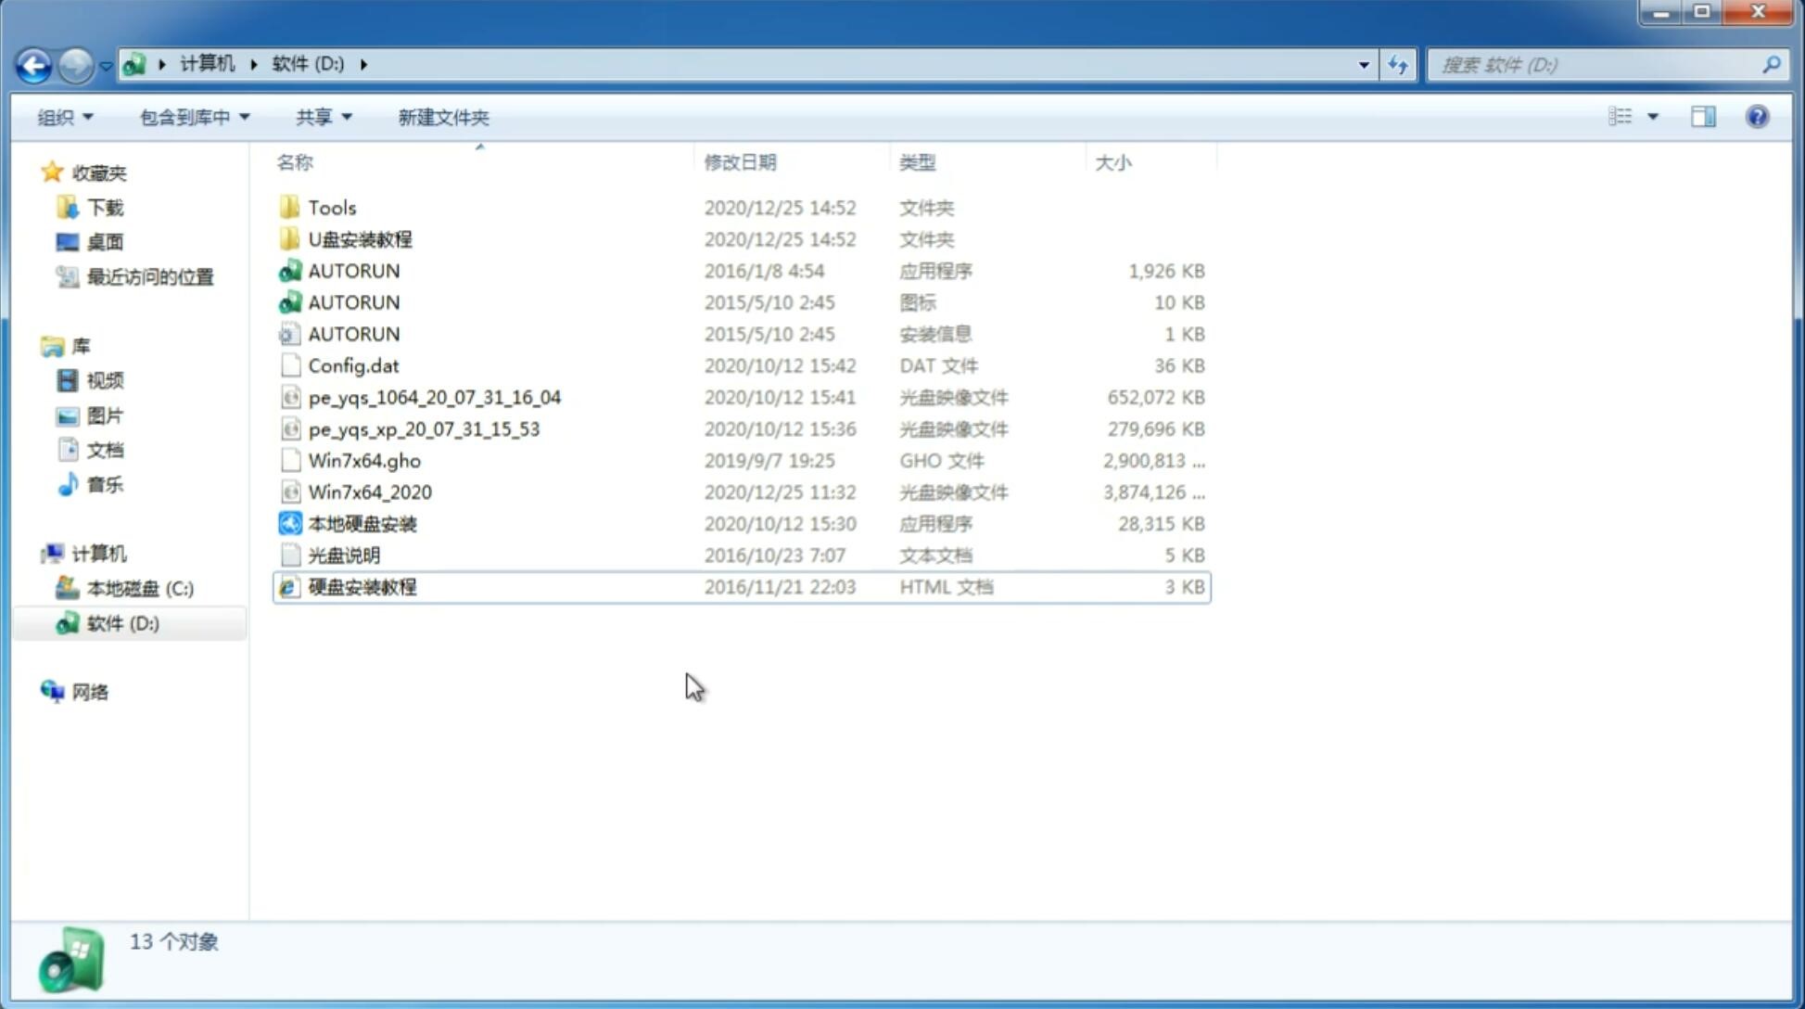Open Win7x64.gho backup file
The width and height of the screenshot is (1805, 1009).
364,460
